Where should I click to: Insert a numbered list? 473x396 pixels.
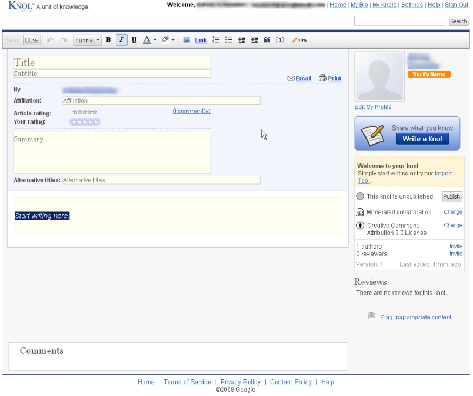[x=216, y=40]
